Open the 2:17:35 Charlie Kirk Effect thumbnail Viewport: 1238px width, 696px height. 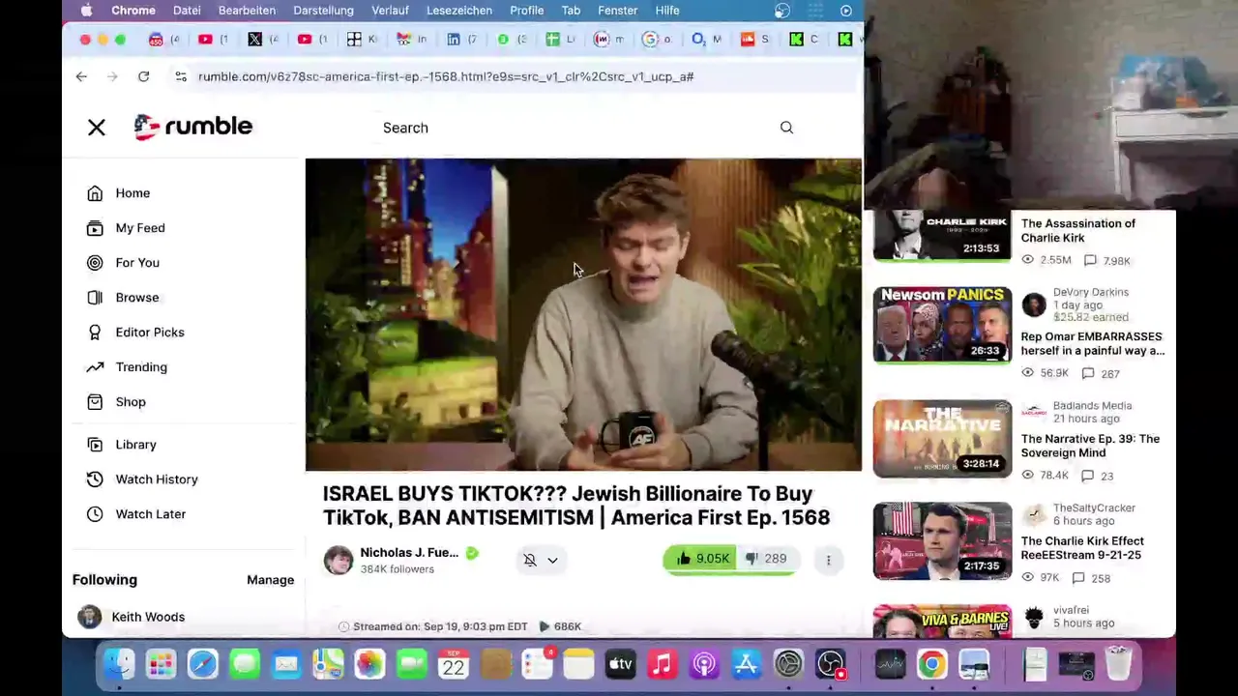pyautogui.click(x=942, y=540)
